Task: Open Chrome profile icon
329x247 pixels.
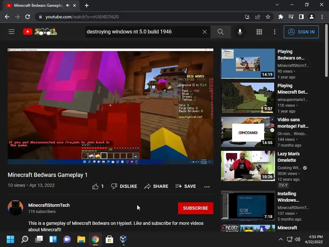Action: pyautogui.click(x=312, y=17)
